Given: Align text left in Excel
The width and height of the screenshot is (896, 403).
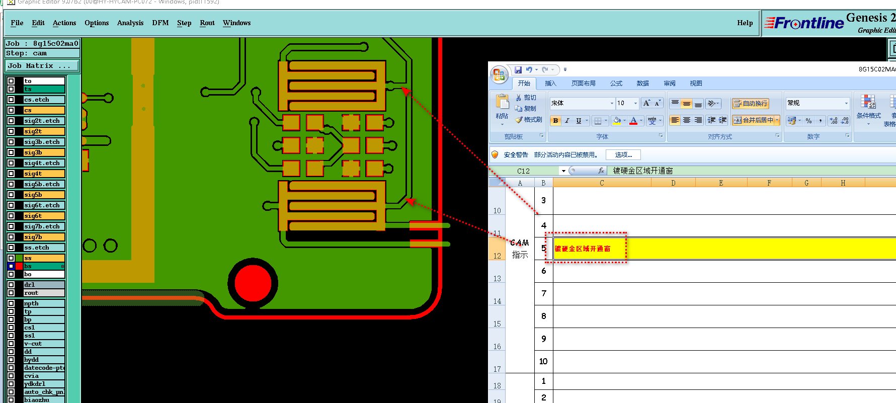Looking at the screenshot, I should pyautogui.click(x=675, y=120).
